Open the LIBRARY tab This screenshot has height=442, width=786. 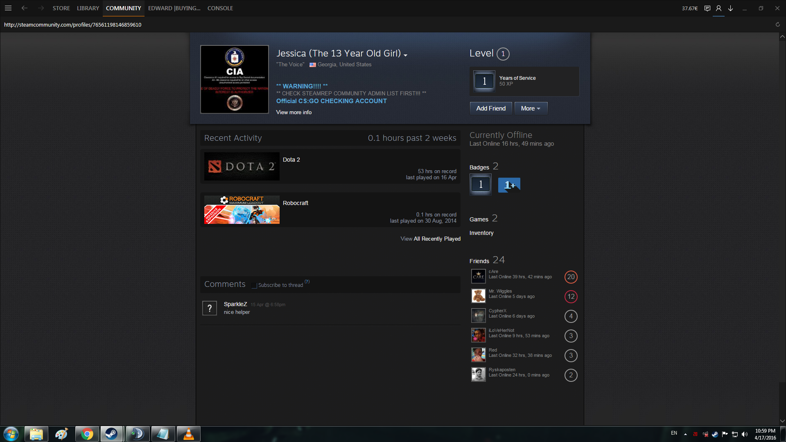[88, 8]
